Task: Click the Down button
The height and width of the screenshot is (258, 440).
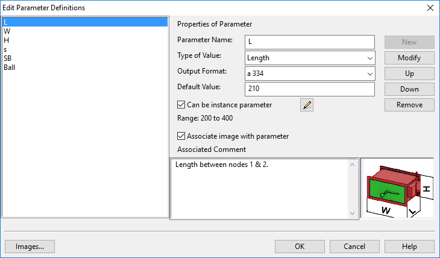Action: coord(409,89)
